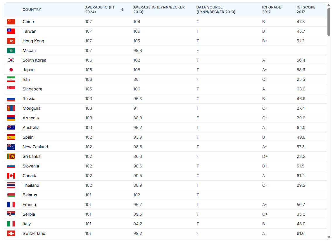This screenshot has width=333, height=241.
Task: Select the country name Serbia
Action: point(29,214)
